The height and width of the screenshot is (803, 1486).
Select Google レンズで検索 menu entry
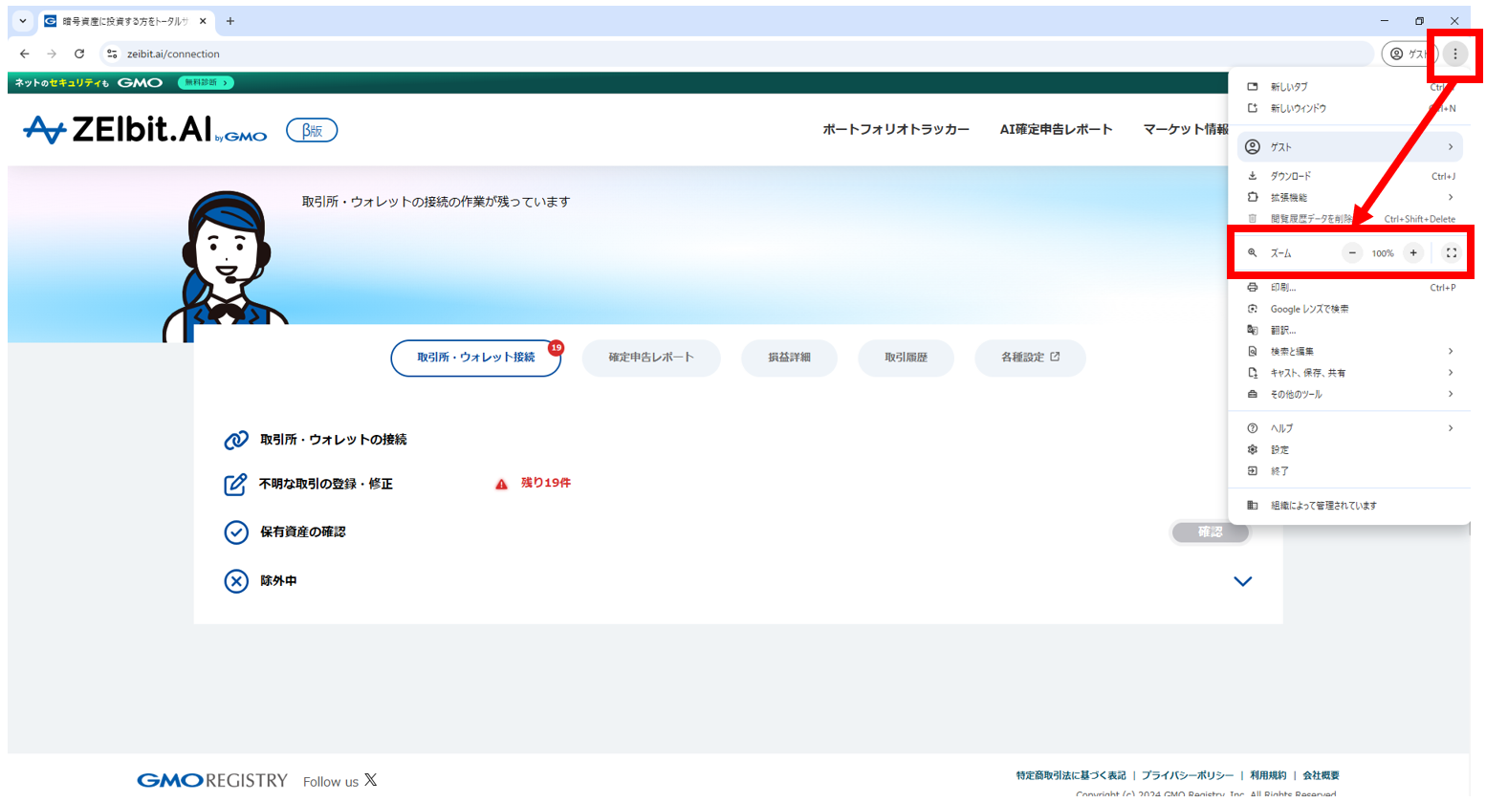point(1349,310)
